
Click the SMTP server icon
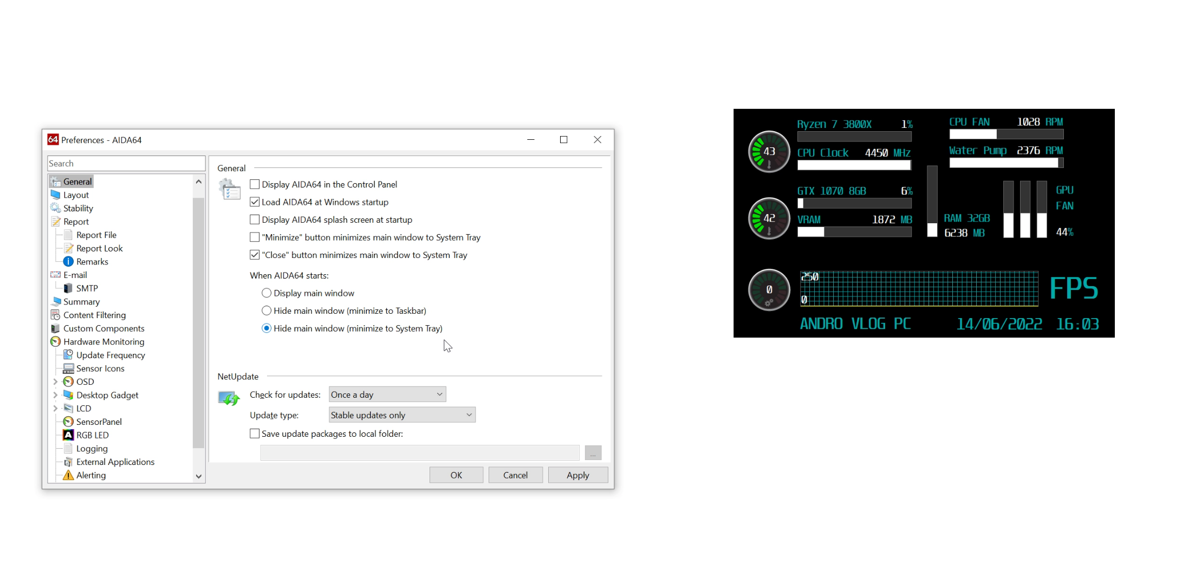[x=68, y=288]
